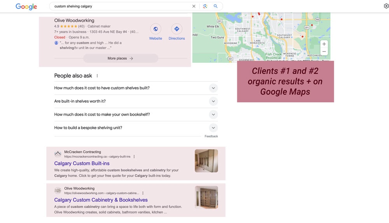Screen dimensions: 389x223
Task: Click the 4.9 star rating of Olive Woodworking
Action: point(69,26)
